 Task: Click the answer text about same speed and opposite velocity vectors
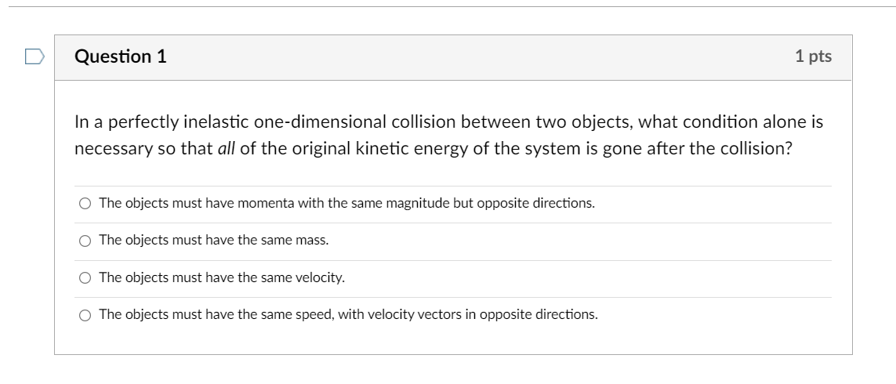[348, 314]
